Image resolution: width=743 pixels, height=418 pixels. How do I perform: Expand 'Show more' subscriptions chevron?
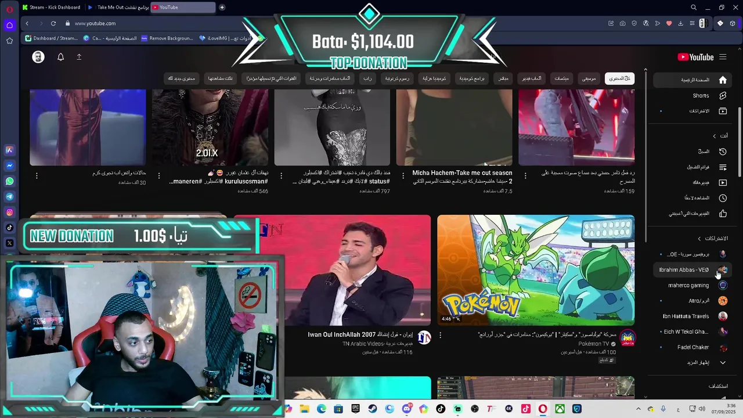723,363
